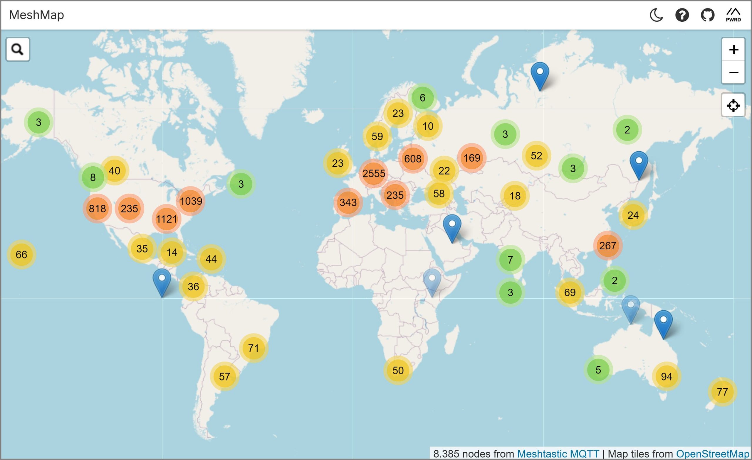Click the 608 node cluster in Russia

click(413, 158)
